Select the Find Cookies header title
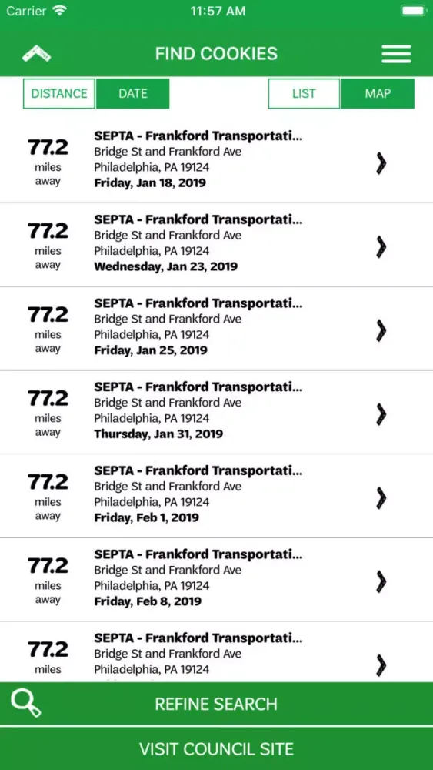 tap(216, 53)
